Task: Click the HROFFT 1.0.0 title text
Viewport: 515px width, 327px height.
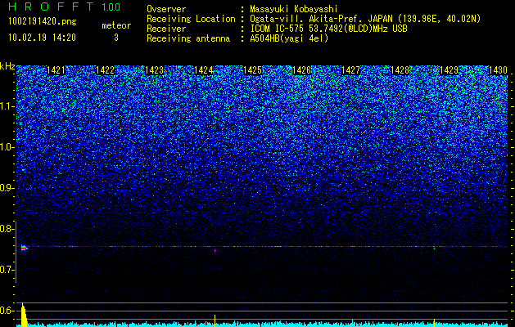Action: pos(65,7)
